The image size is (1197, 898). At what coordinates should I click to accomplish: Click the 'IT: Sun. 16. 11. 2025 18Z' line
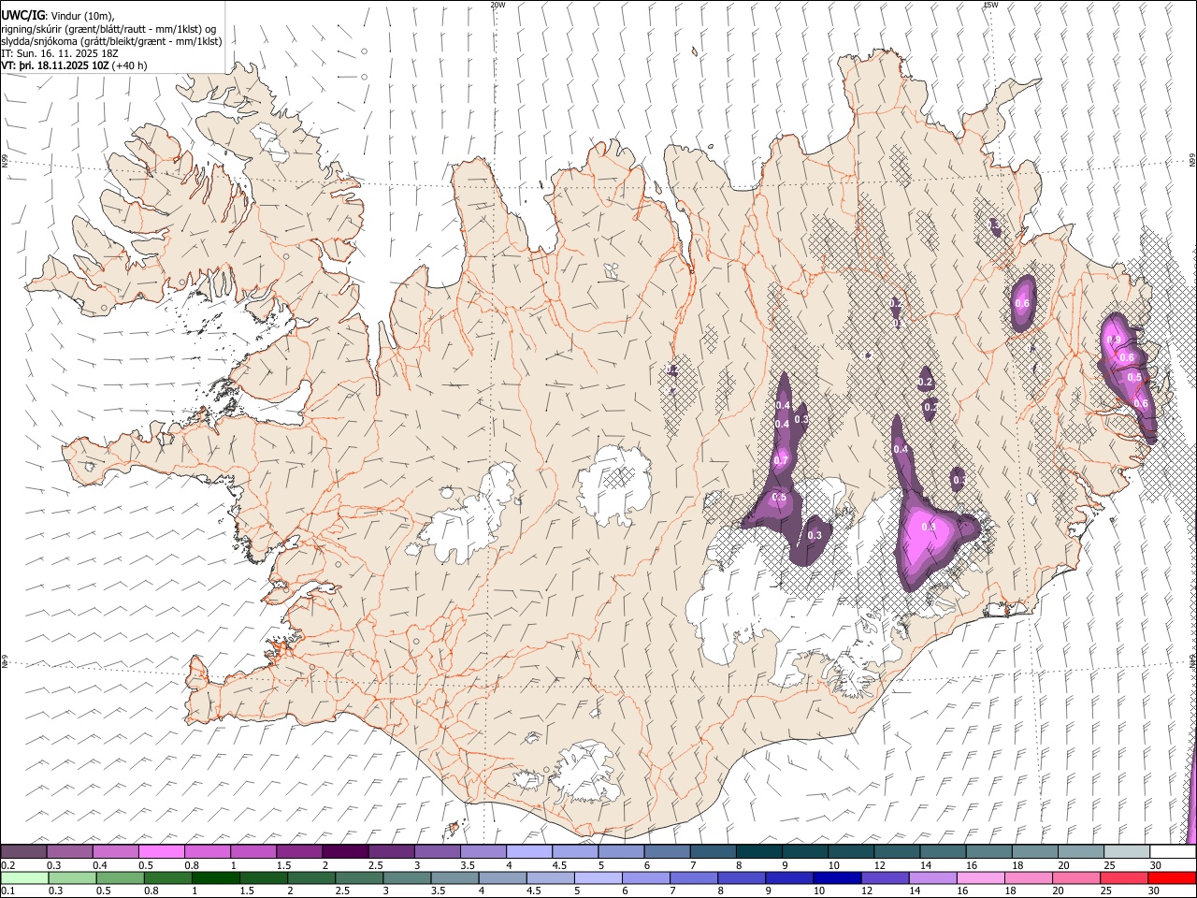60,54
